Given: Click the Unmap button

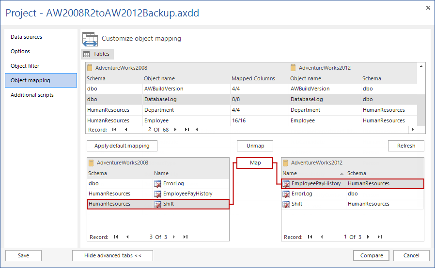Looking at the screenshot, I should pos(255,146).
